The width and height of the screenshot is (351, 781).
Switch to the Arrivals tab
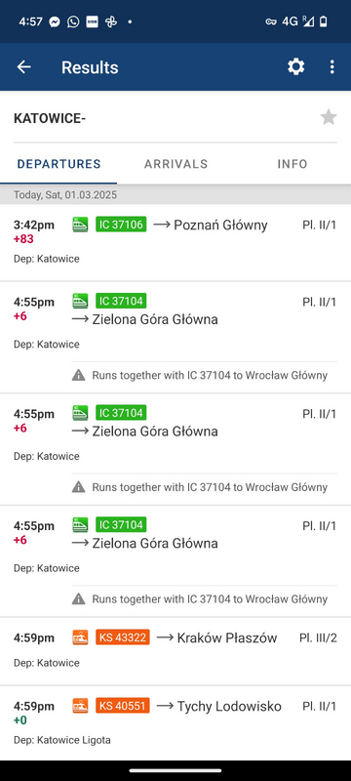tap(175, 164)
